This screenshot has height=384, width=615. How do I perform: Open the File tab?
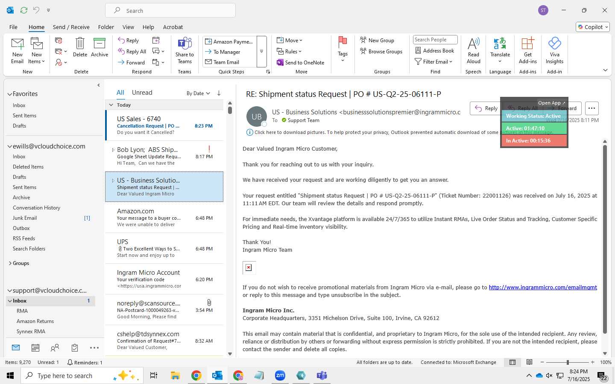[13, 27]
